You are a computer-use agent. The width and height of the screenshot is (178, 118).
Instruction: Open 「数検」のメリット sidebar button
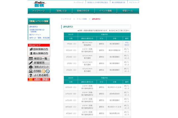39,67
